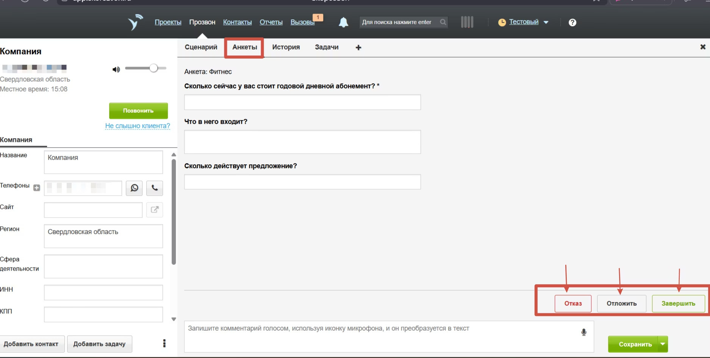Viewport: 710px width, 358px height.
Task: Open WhatsApp chat for the phone
Action: tap(134, 188)
